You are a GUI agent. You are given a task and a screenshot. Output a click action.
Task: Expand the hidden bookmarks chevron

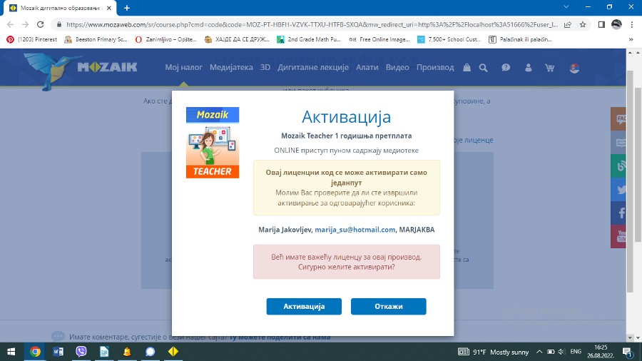click(x=631, y=39)
